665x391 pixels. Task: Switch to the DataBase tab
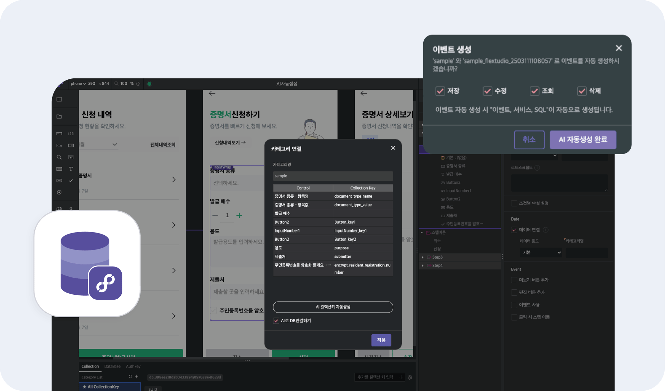112,366
